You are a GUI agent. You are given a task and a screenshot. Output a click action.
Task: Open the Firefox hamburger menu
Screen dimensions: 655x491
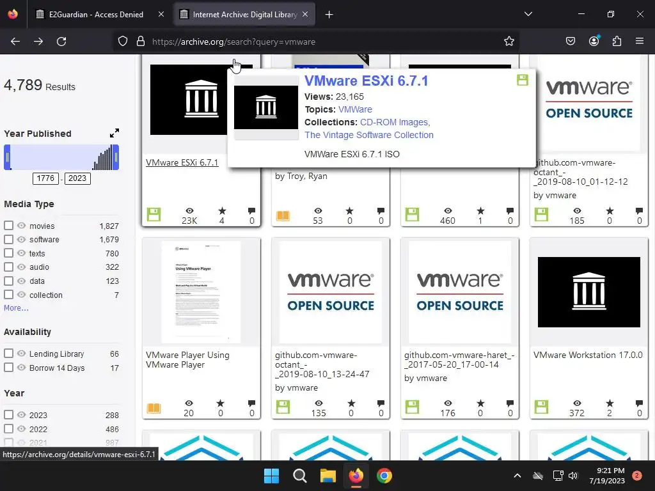tap(640, 42)
